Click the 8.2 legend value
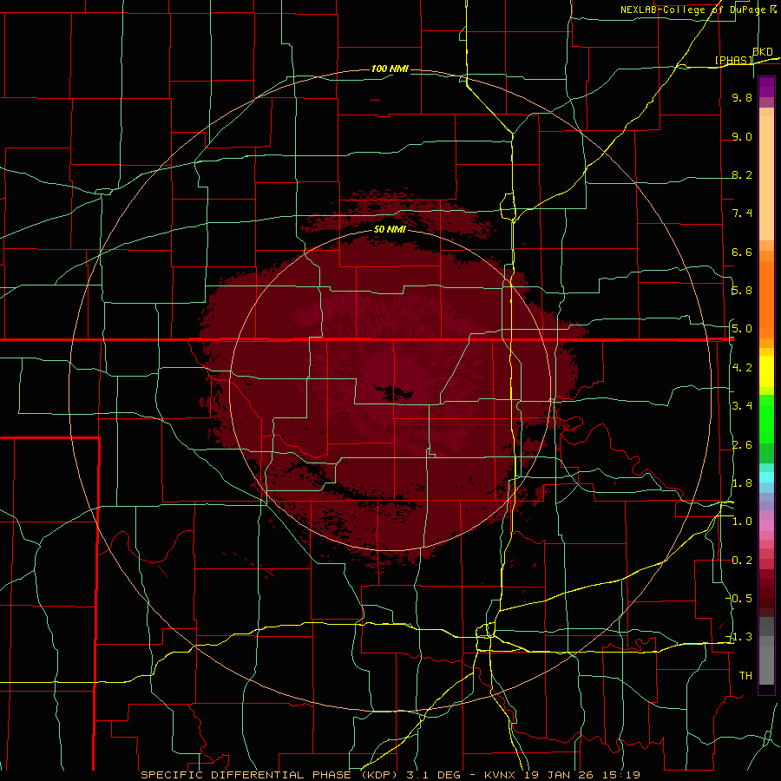This screenshot has height=781, width=781. click(742, 174)
